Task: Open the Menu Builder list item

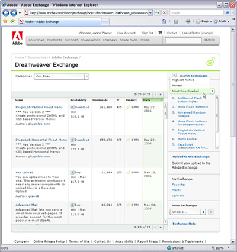Action: coord(188,139)
